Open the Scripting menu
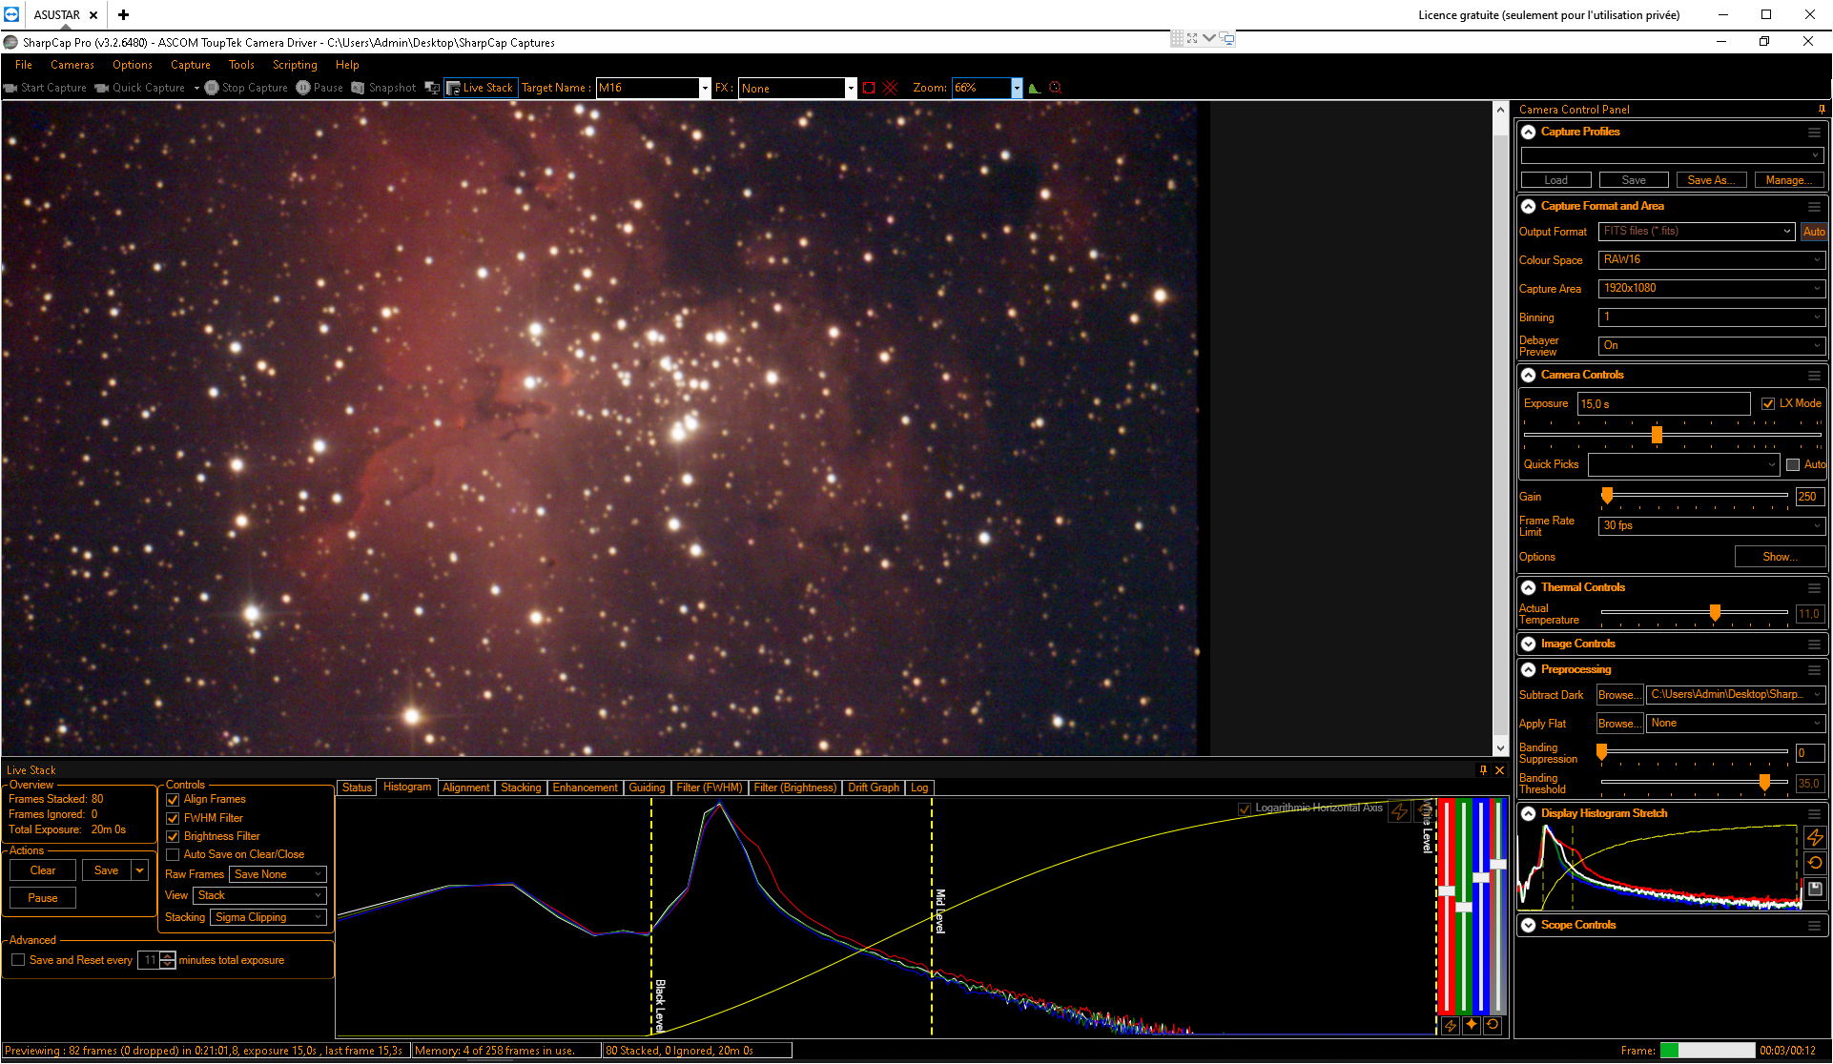Viewport: 1833px width, 1064px height. (x=295, y=65)
